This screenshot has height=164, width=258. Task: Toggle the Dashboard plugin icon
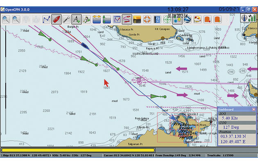pyautogui.click(x=177, y=19)
